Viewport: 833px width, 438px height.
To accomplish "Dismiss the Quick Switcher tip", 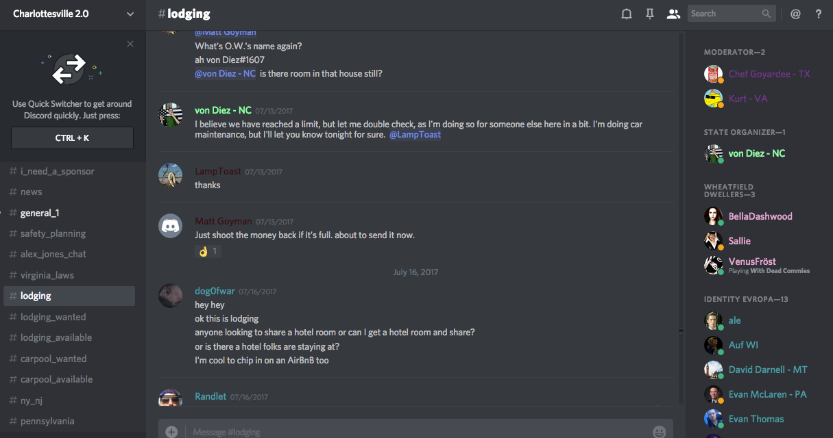I will tap(130, 44).
